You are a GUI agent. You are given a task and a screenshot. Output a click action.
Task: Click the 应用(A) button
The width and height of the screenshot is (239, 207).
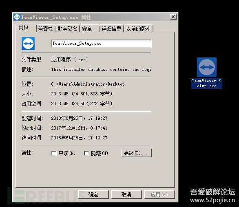[x=159, y=194]
